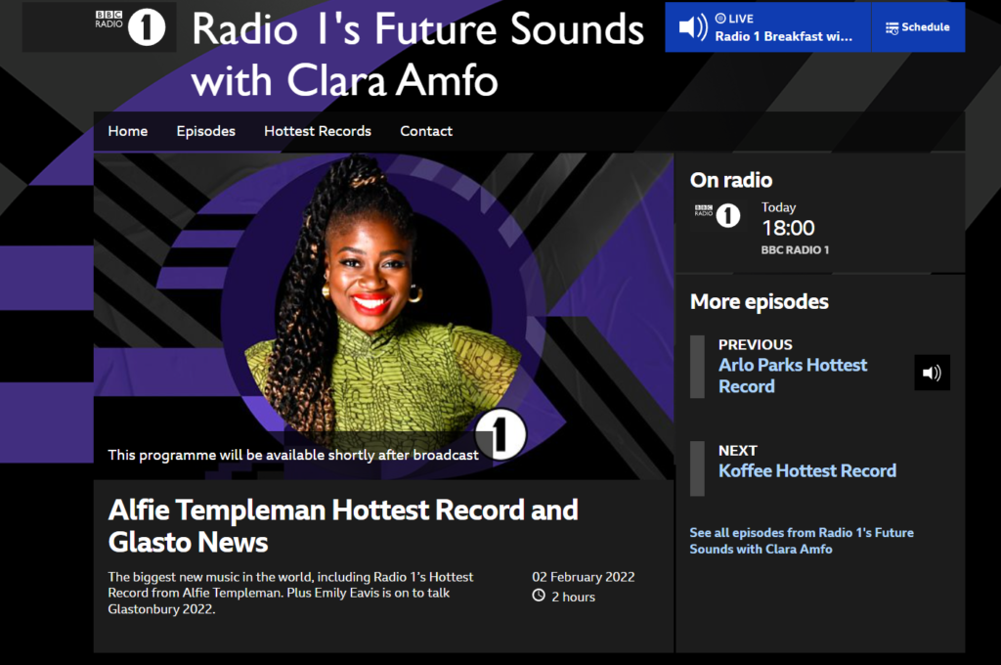See all episodes from Future Sounds
This screenshot has height=665, width=1001.
tap(802, 541)
